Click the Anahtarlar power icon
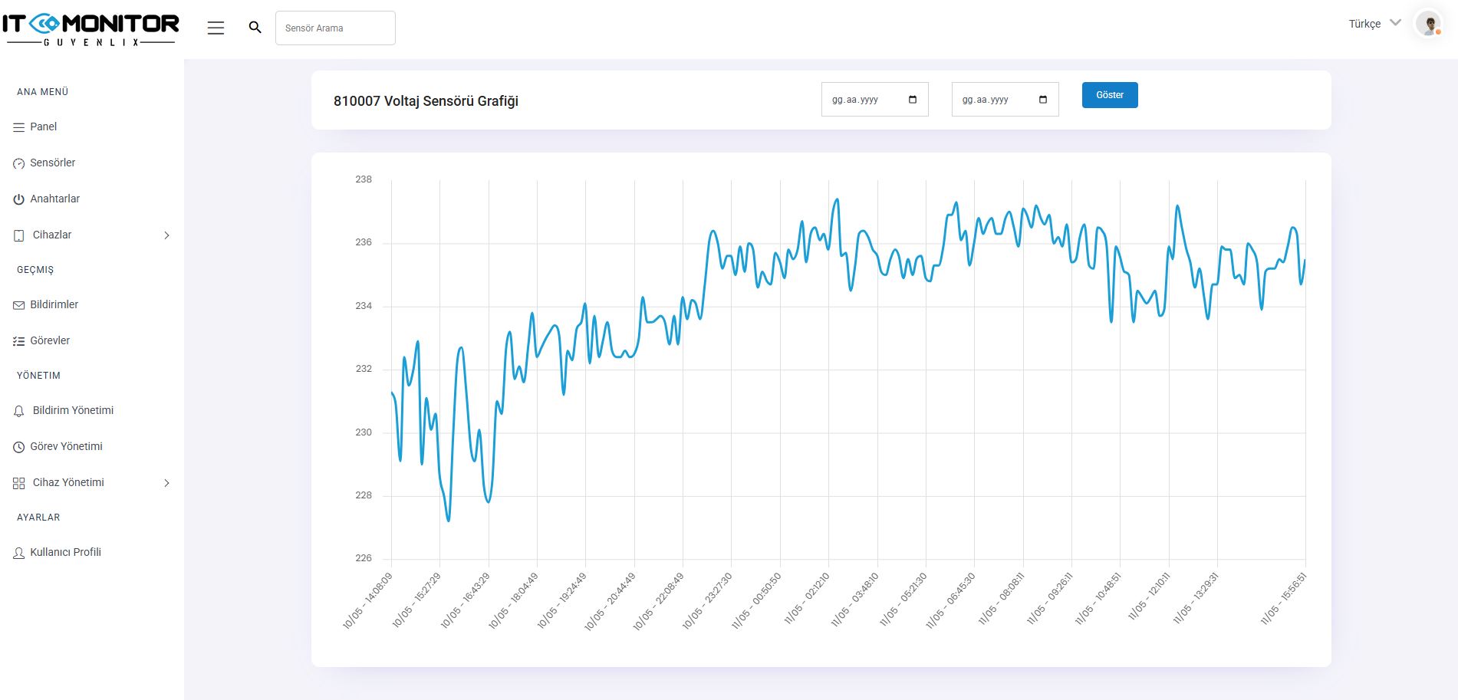Image resolution: width=1458 pixels, height=700 pixels. tap(19, 199)
